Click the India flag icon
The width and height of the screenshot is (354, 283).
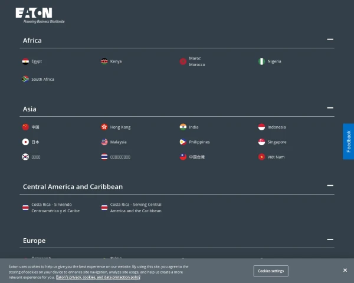[183, 127]
